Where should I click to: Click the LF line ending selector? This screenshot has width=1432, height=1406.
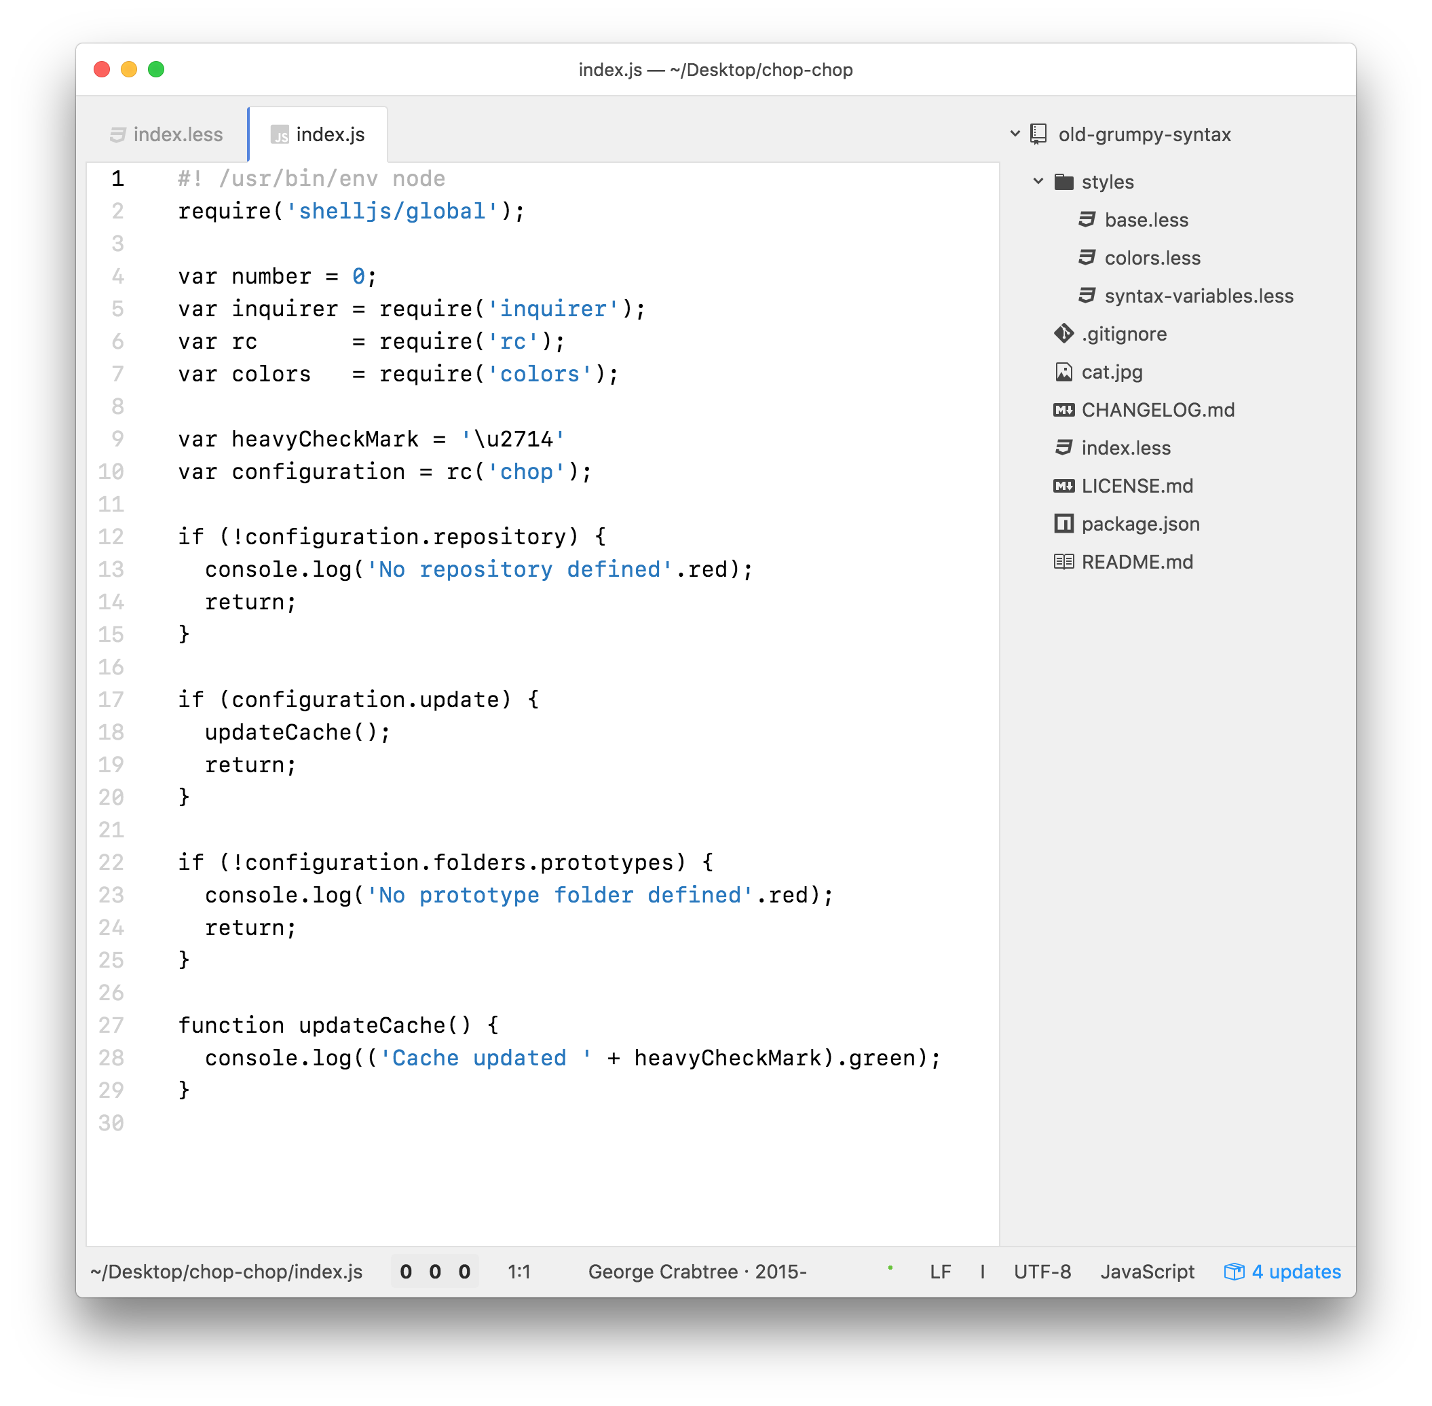click(x=939, y=1272)
